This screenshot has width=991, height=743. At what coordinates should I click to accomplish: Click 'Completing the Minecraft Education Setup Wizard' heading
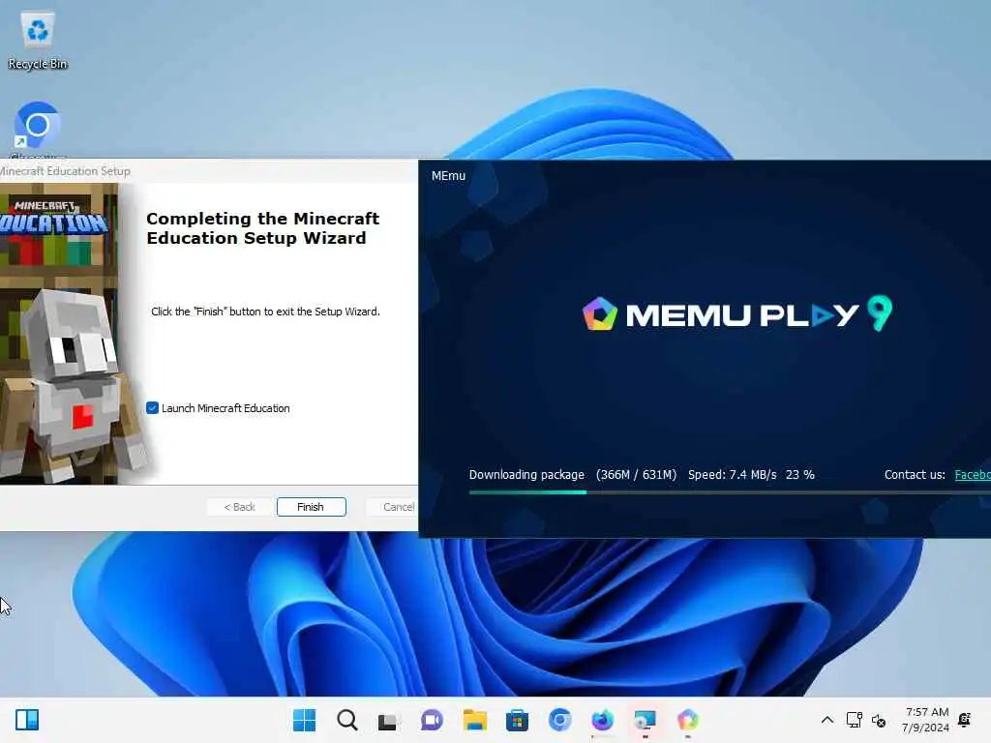click(263, 228)
